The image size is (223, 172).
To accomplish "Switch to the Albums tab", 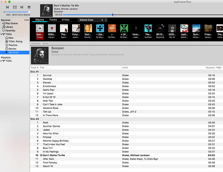I will pos(40,20).
